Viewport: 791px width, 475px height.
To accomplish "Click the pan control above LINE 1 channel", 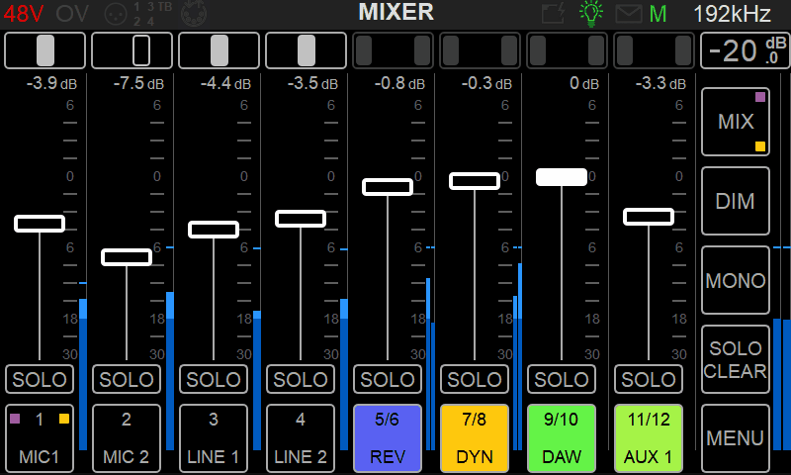I will click(220, 50).
